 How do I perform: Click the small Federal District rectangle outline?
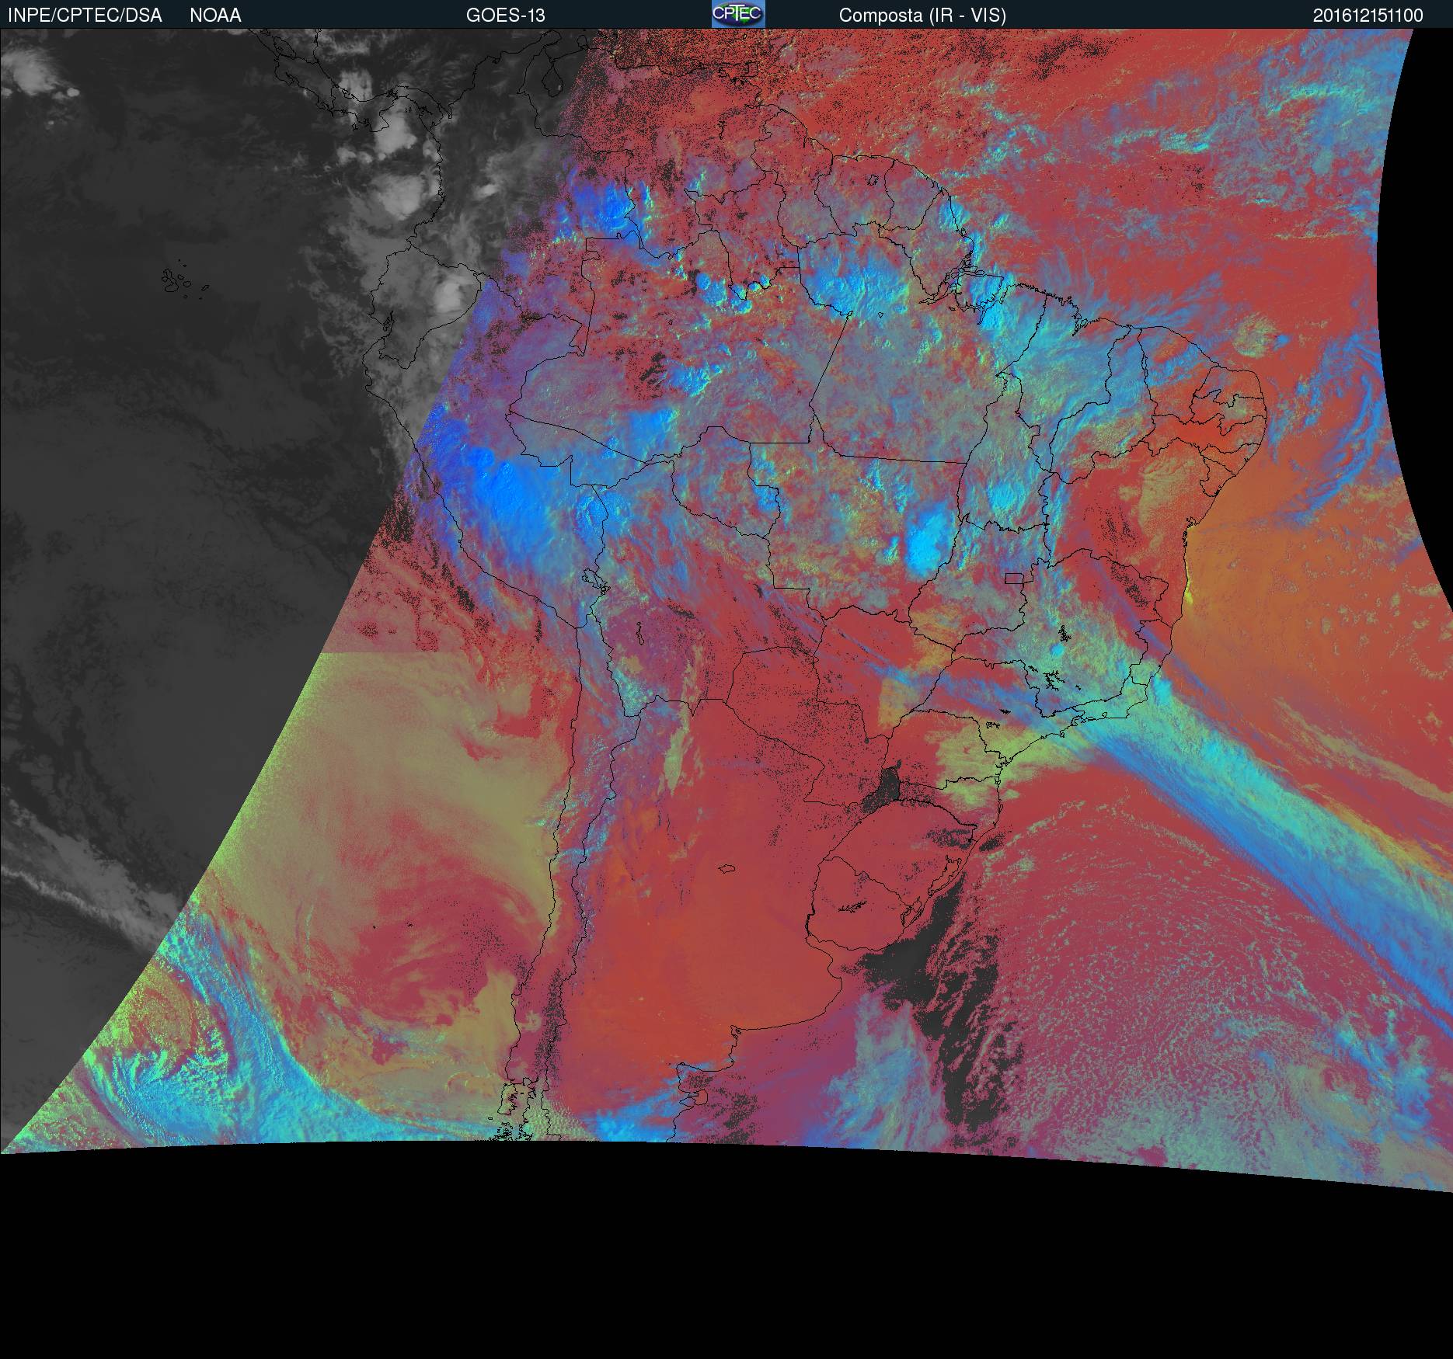click(1014, 578)
